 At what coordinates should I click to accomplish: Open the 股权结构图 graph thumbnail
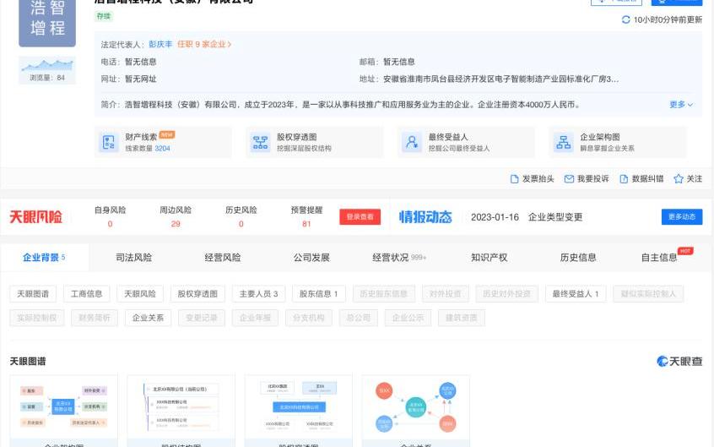click(x=181, y=411)
